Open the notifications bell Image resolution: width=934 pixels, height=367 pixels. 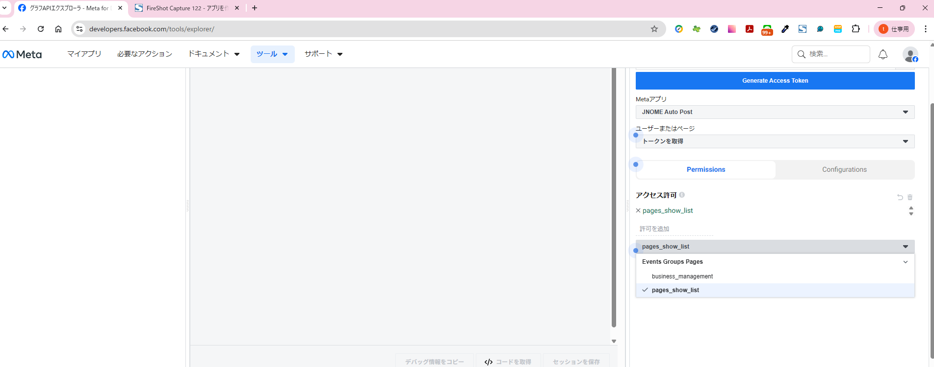[883, 54]
